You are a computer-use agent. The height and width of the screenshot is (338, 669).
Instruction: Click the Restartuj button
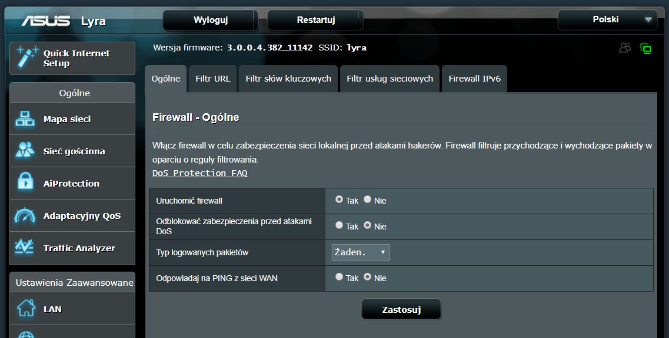[316, 20]
